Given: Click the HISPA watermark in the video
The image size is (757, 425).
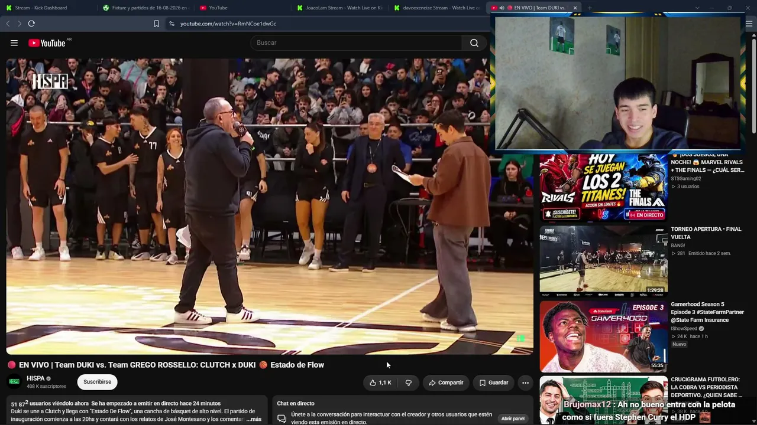Looking at the screenshot, I should 50,81.
